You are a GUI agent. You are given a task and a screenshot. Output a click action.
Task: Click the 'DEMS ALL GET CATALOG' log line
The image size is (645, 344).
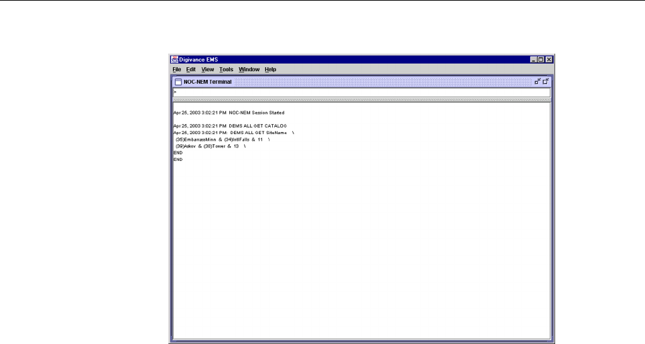pyautogui.click(x=230, y=126)
